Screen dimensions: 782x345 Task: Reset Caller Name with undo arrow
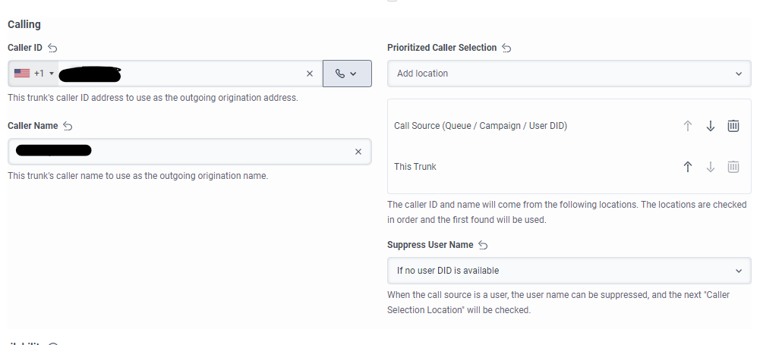pyautogui.click(x=68, y=126)
